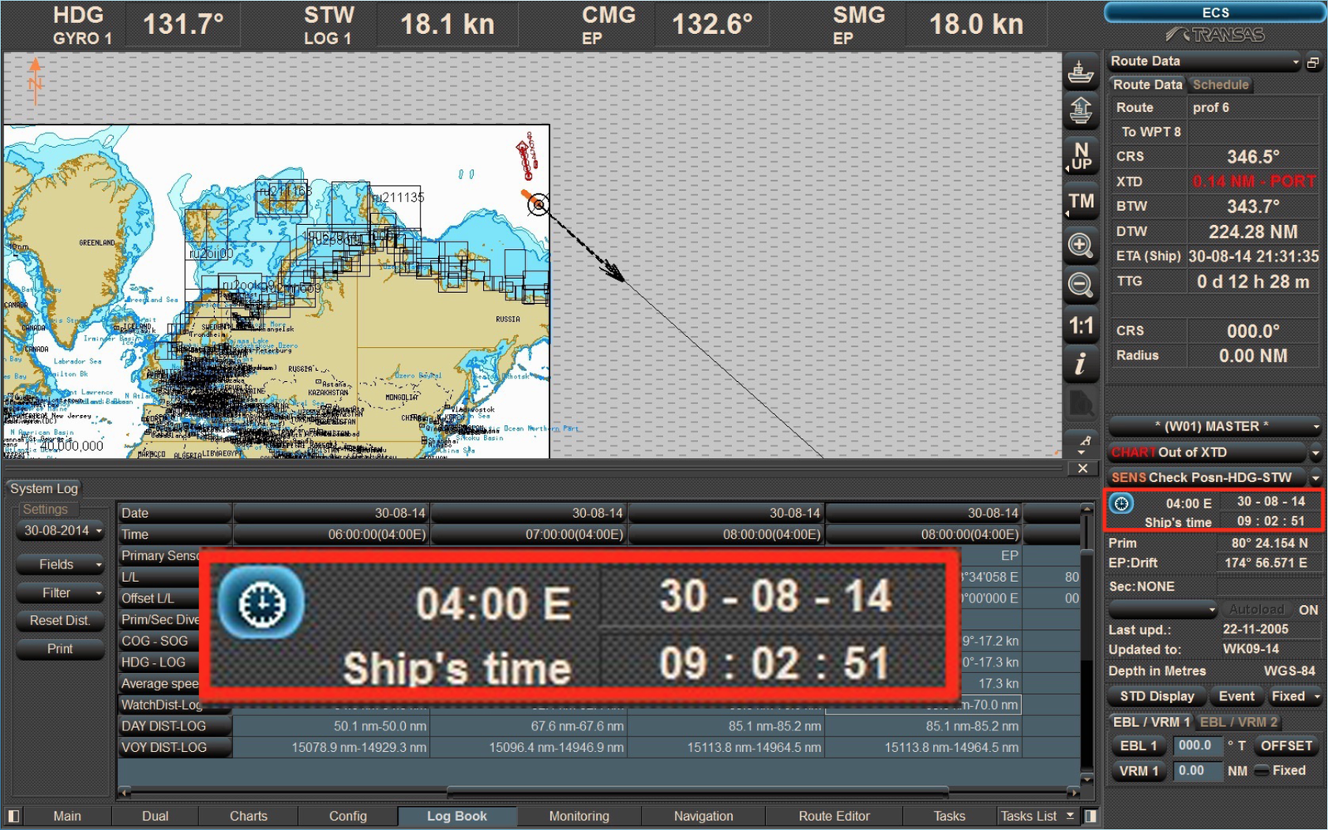Expand the CHART Out of XTD alarm list
Screen dimensions: 1328x830
pos(1316,452)
